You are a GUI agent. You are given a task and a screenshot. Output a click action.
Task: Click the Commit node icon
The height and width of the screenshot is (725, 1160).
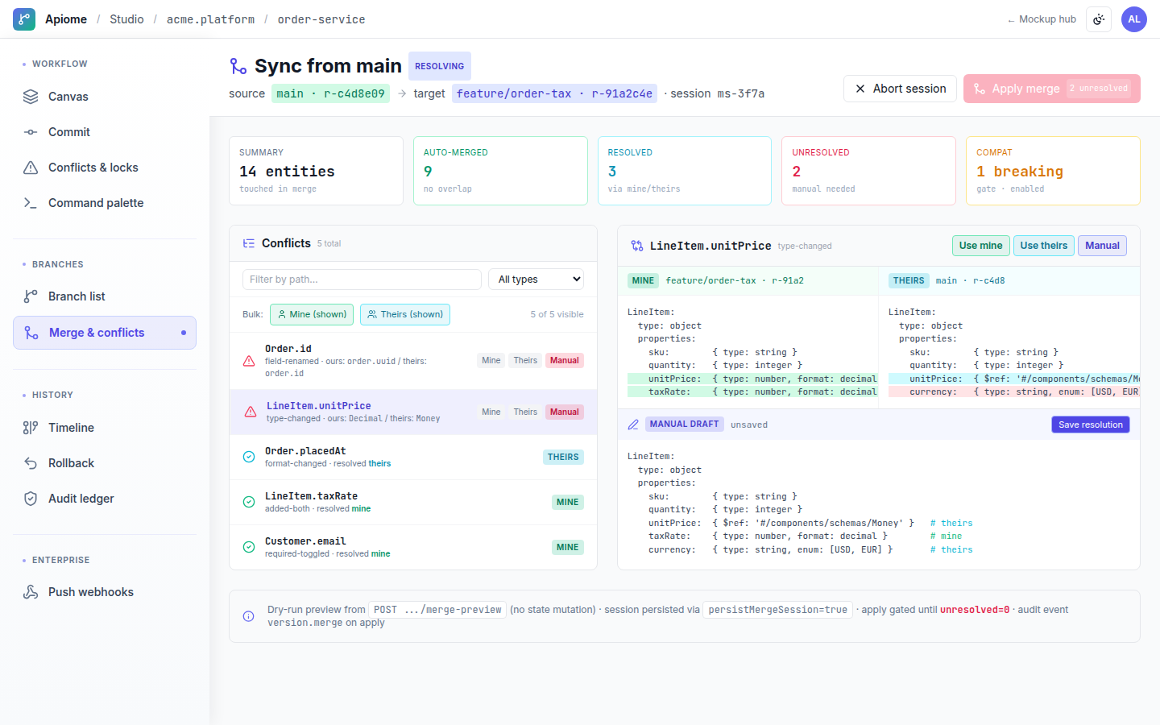coord(31,132)
